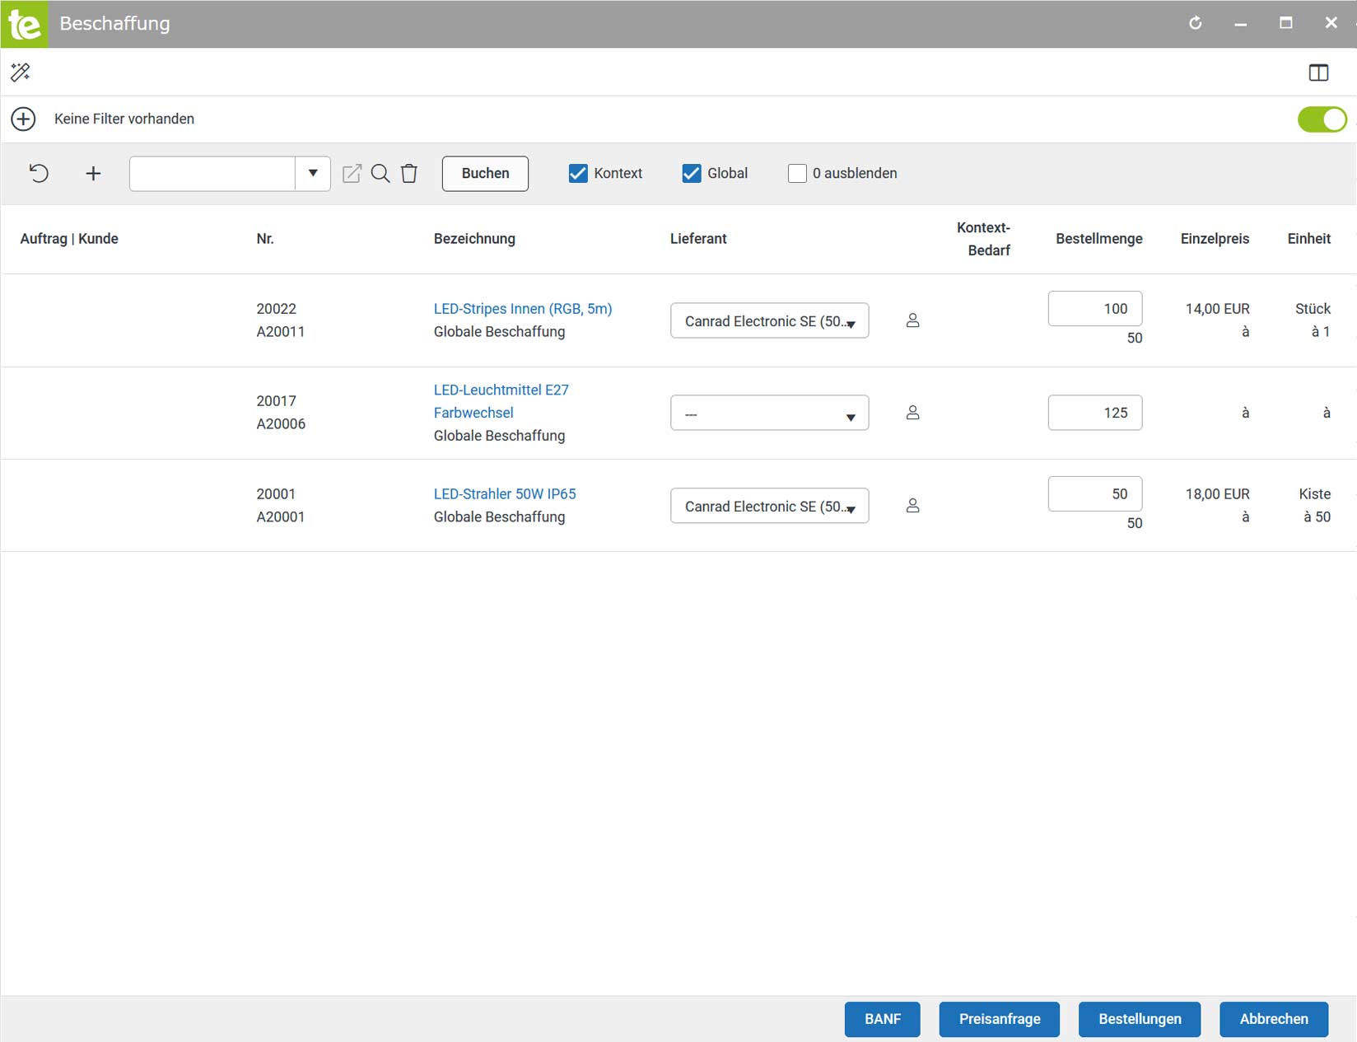
Task: Open Lieferant dropdown for LED-Stripes Innen
Action: pos(769,320)
